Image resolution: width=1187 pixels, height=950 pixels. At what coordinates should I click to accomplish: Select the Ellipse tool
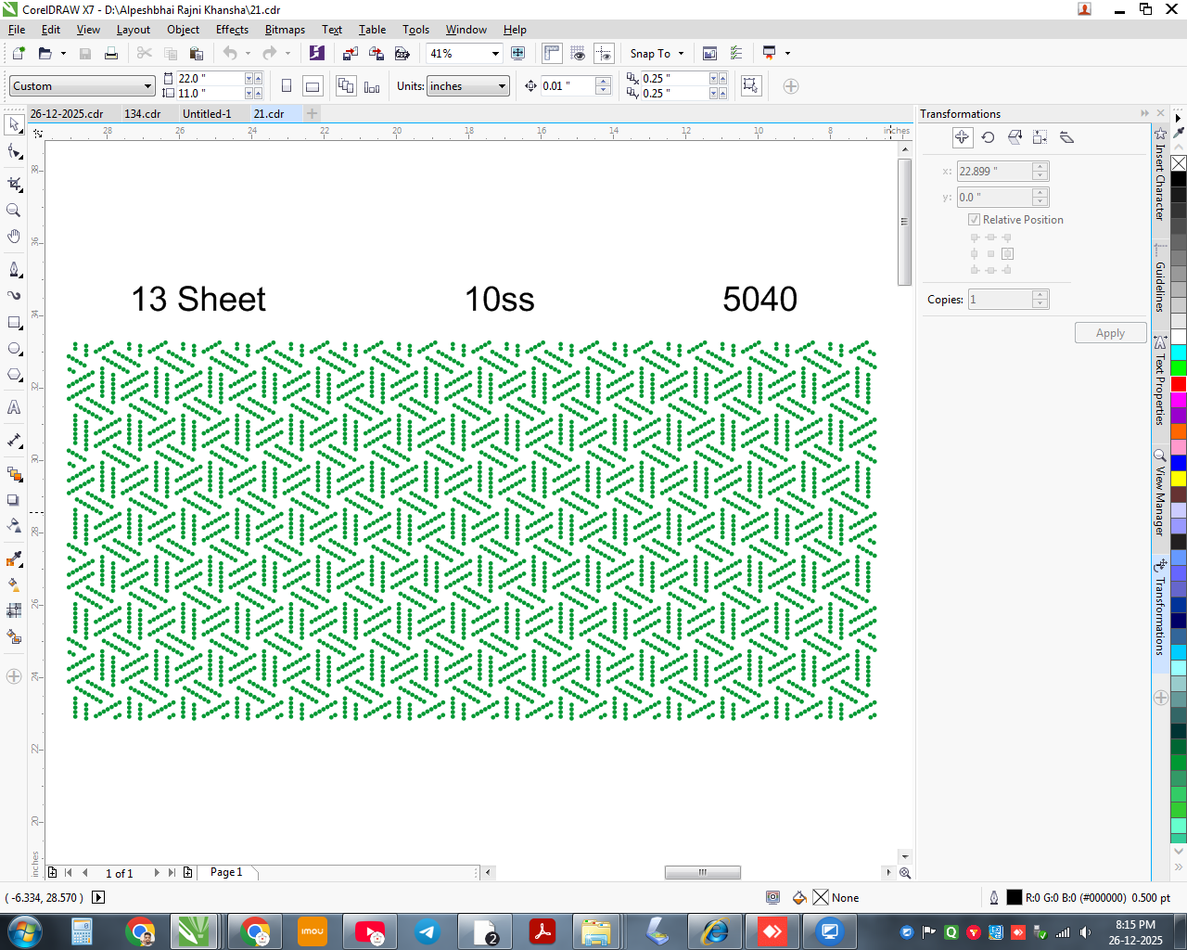[14, 349]
